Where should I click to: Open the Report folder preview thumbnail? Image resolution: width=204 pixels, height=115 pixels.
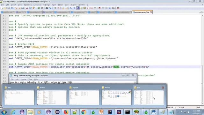point(84,97)
